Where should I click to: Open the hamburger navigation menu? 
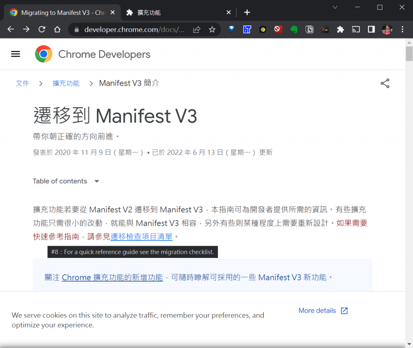[x=16, y=54]
